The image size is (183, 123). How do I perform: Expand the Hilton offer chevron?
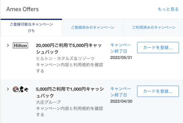pyautogui.click(x=8, y=46)
